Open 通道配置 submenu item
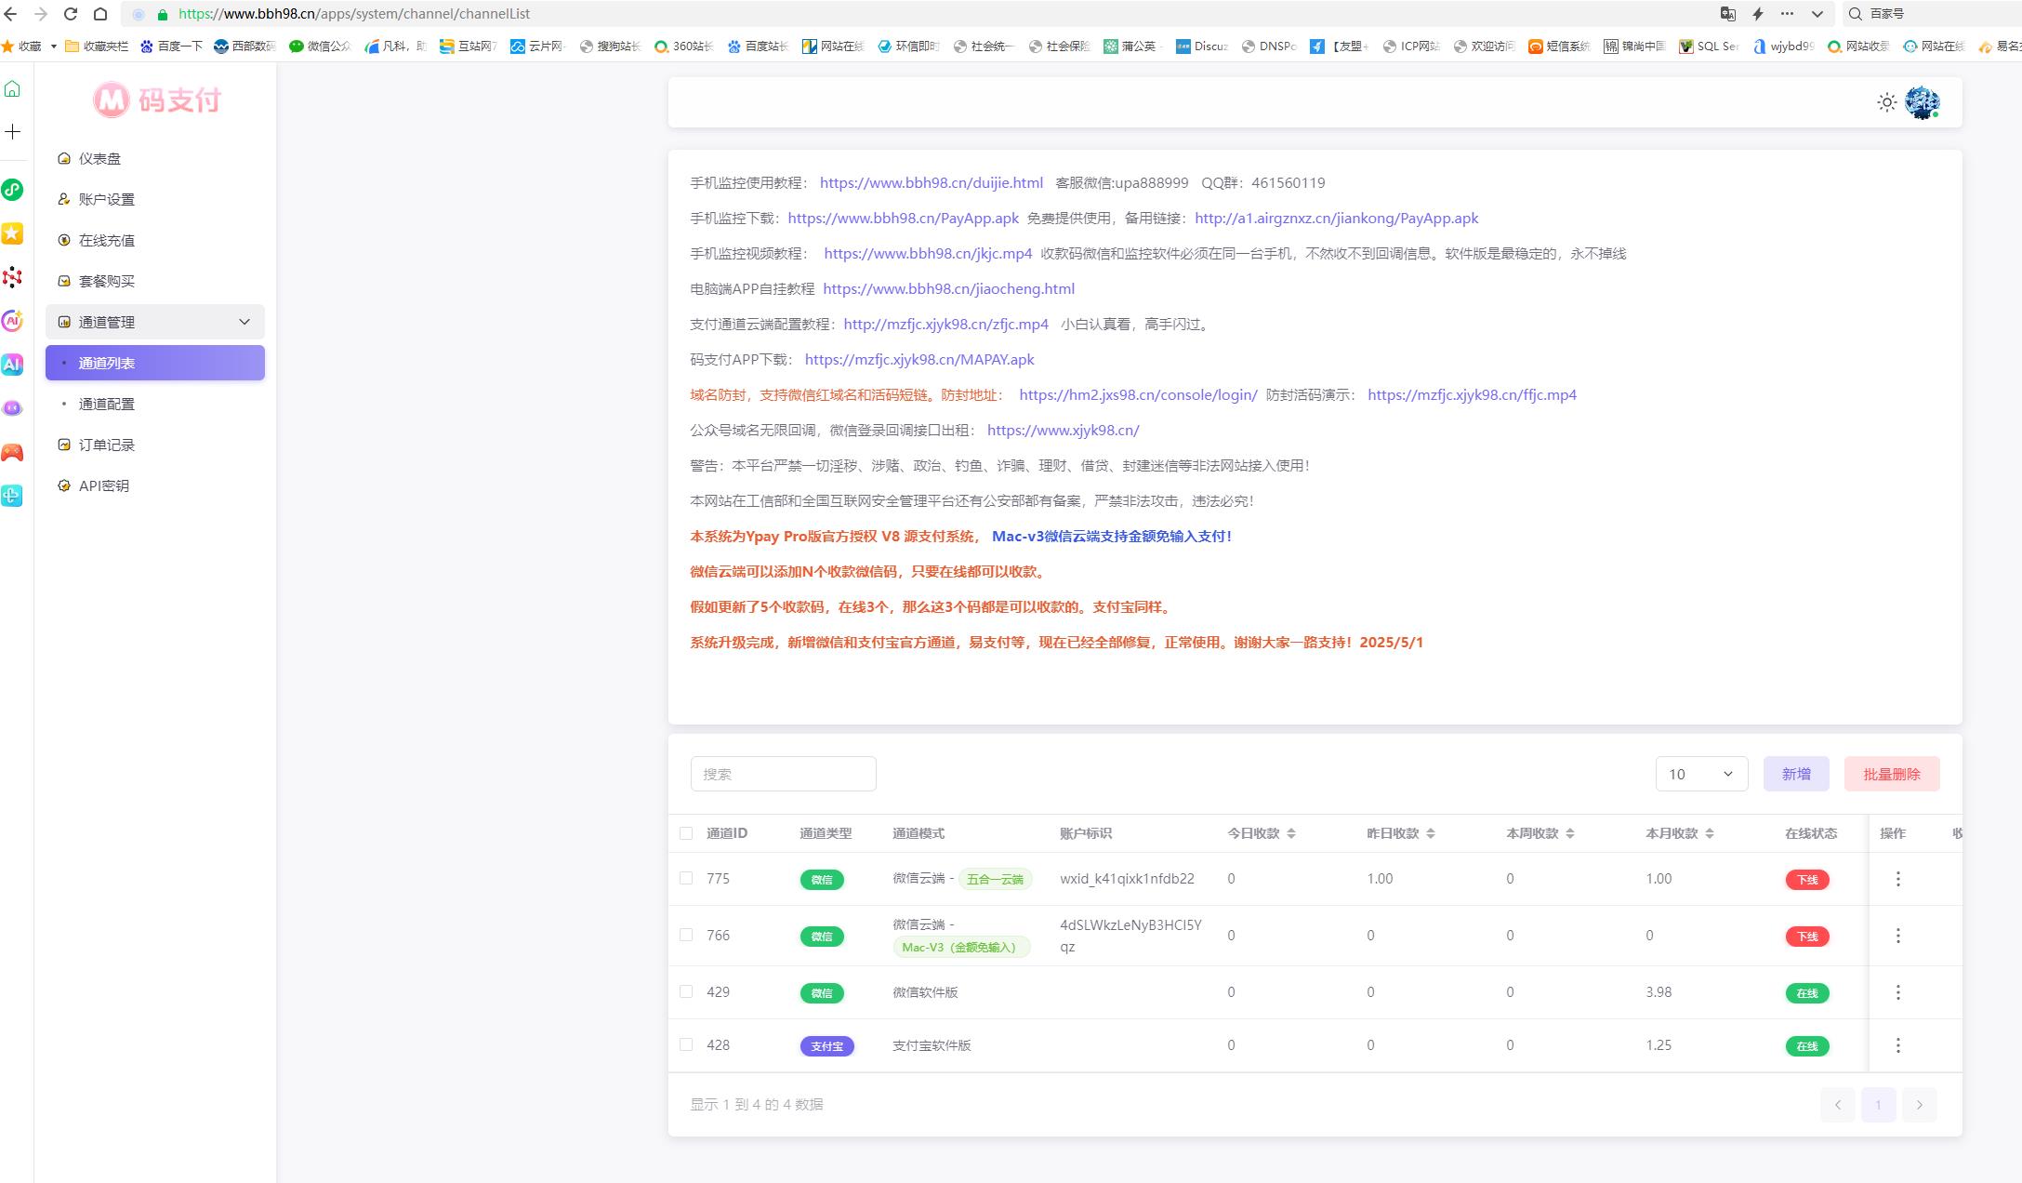 107,404
